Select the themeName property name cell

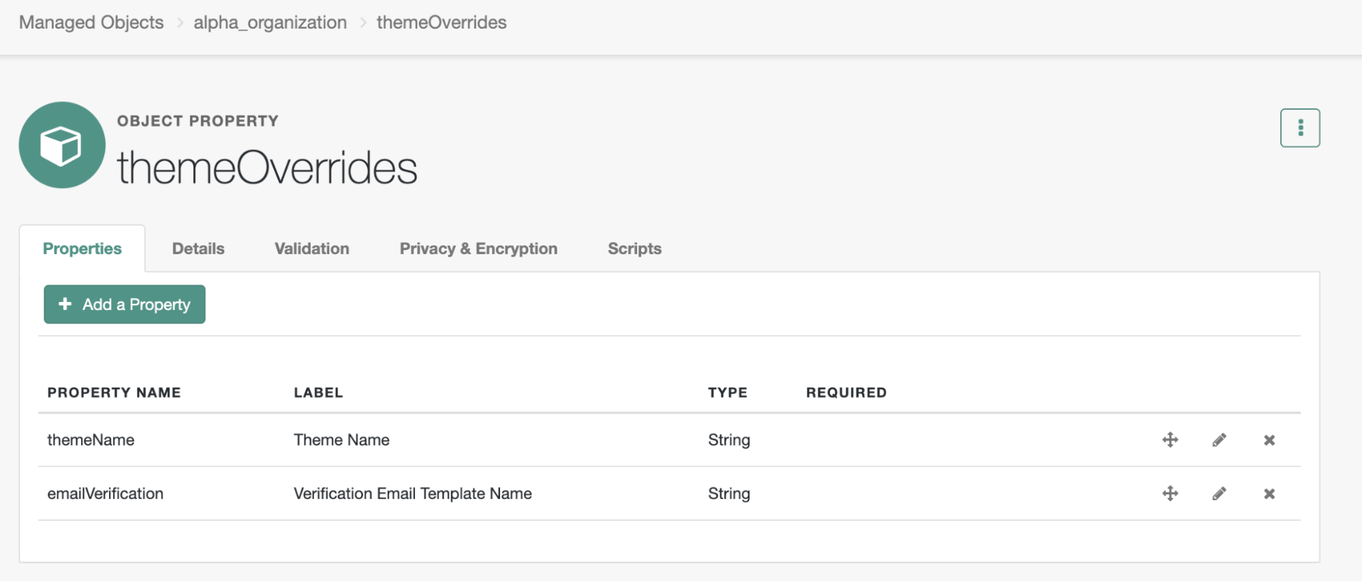(91, 440)
